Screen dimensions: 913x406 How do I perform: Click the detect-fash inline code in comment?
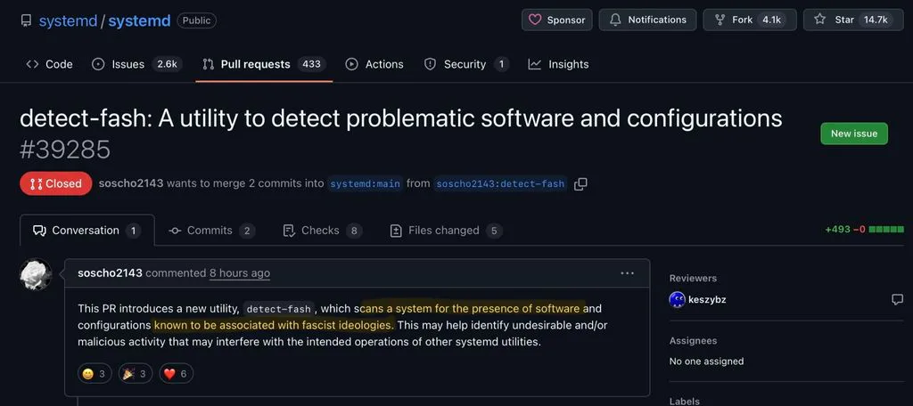[x=279, y=308]
